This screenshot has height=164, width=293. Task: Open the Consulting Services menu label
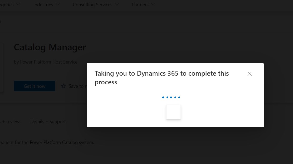pyautogui.click(x=92, y=5)
